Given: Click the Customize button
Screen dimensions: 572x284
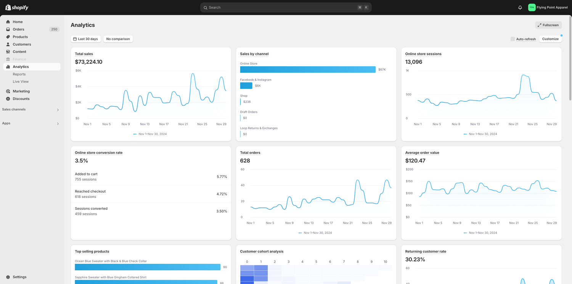Looking at the screenshot, I should tap(550, 39).
